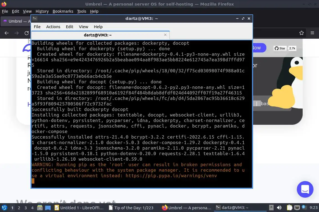Open the Firefox hamburger application menu
This screenshot has width=319, height=212.
[x=312, y=33]
